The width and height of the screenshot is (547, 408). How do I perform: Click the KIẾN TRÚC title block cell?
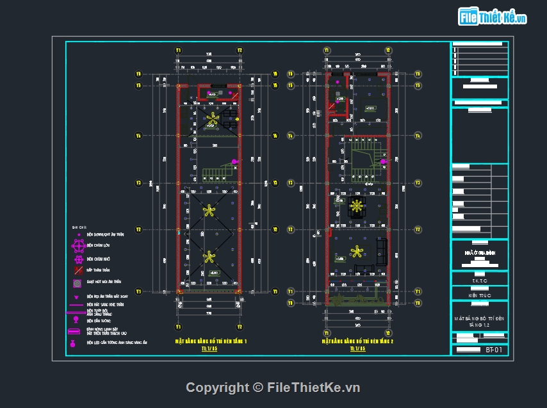tap(480, 295)
